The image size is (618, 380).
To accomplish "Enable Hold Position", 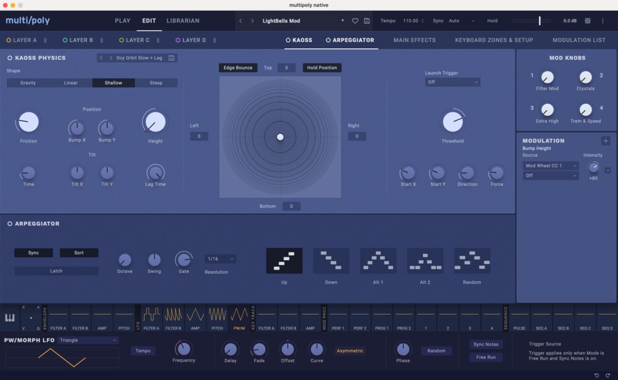I will pos(321,68).
